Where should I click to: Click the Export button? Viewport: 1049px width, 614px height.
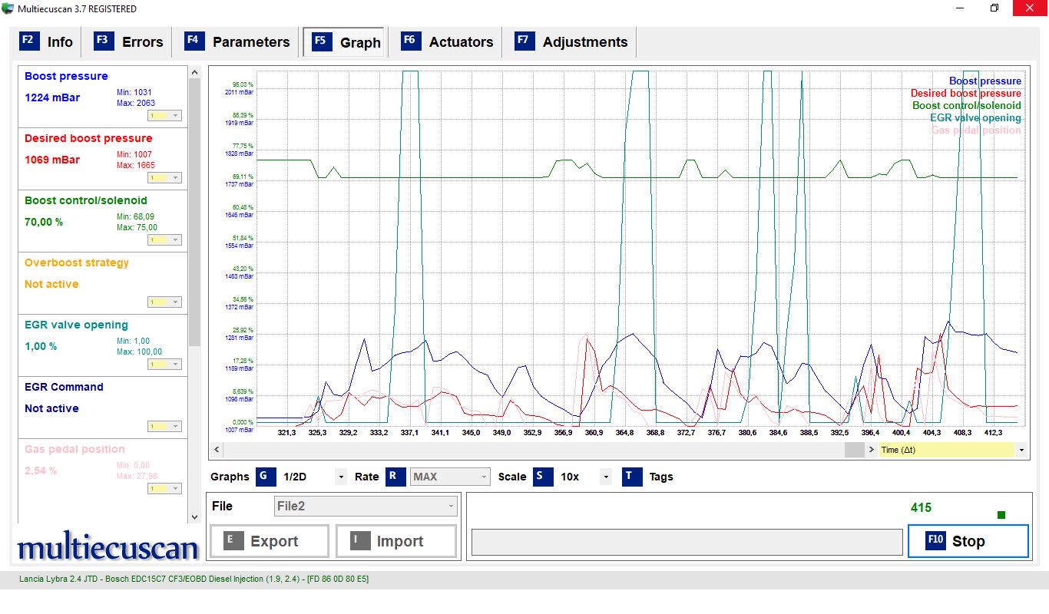coord(270,541)
